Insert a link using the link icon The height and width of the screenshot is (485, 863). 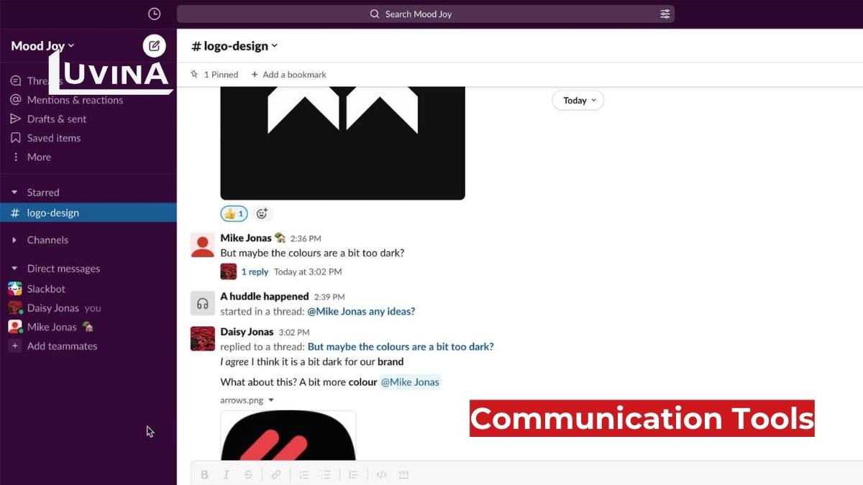(275, 474)
